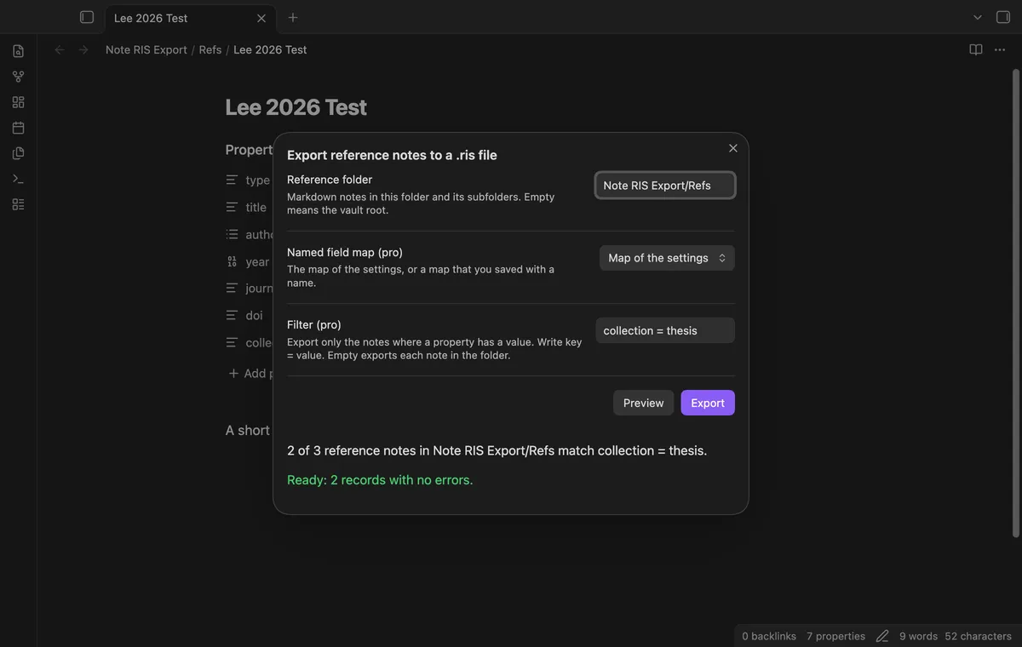
Task: Navigate back with the left arrow
Action: [x=60, y=50]
